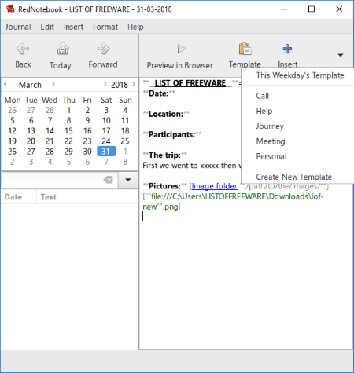
Task: Select March 13 in the calendar
Action: click(x=31, y=130)
